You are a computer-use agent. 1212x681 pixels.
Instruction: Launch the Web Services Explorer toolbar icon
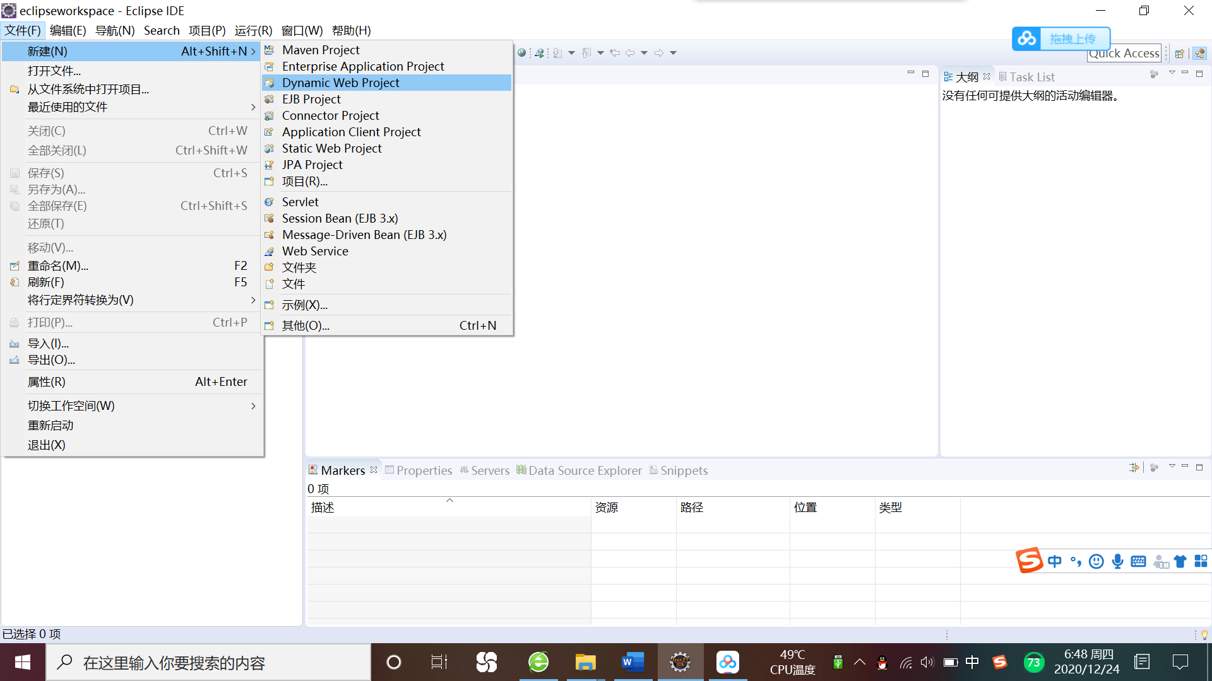point(540,53)
